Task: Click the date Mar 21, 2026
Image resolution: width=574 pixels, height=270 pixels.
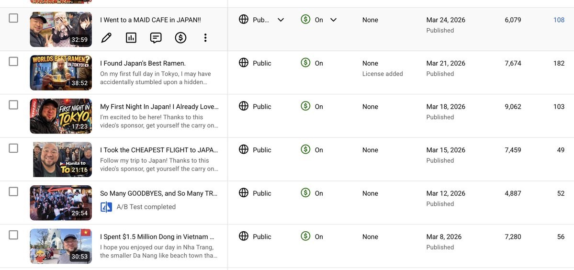Action: click(x=446, y=63)
